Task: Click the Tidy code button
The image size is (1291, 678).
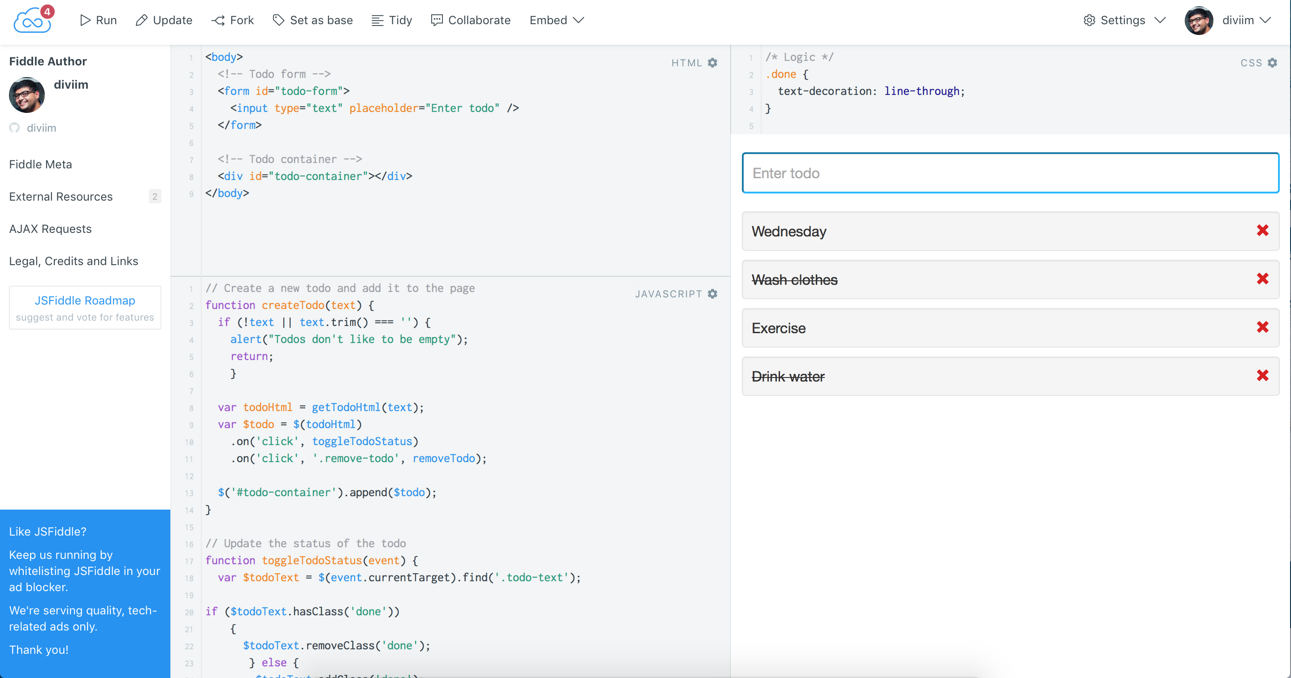Action: [391, 20]
